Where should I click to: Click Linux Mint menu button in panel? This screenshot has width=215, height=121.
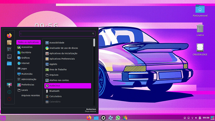3,118
